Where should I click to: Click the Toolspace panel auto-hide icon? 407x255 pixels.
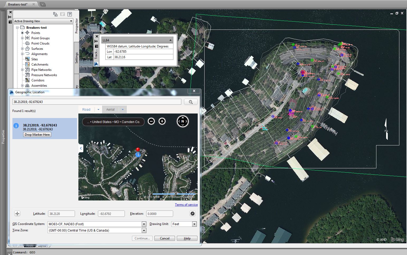pos(10,17)
